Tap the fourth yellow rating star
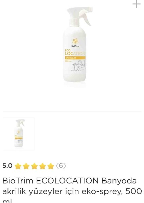 [42, 166]
